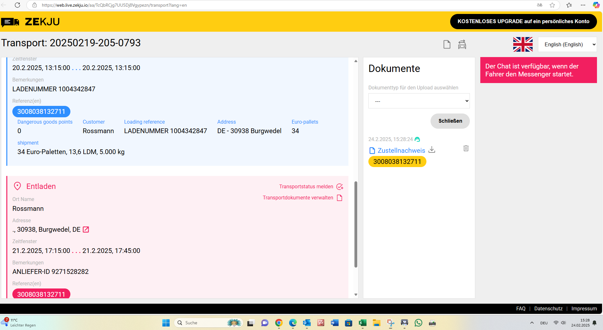Click the Schließen button
Image resolution: width=603 pixels, height=330 pixels.
[x=450, y=121]
